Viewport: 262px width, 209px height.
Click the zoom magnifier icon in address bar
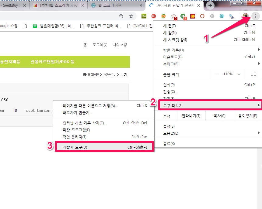click(121, 16)
